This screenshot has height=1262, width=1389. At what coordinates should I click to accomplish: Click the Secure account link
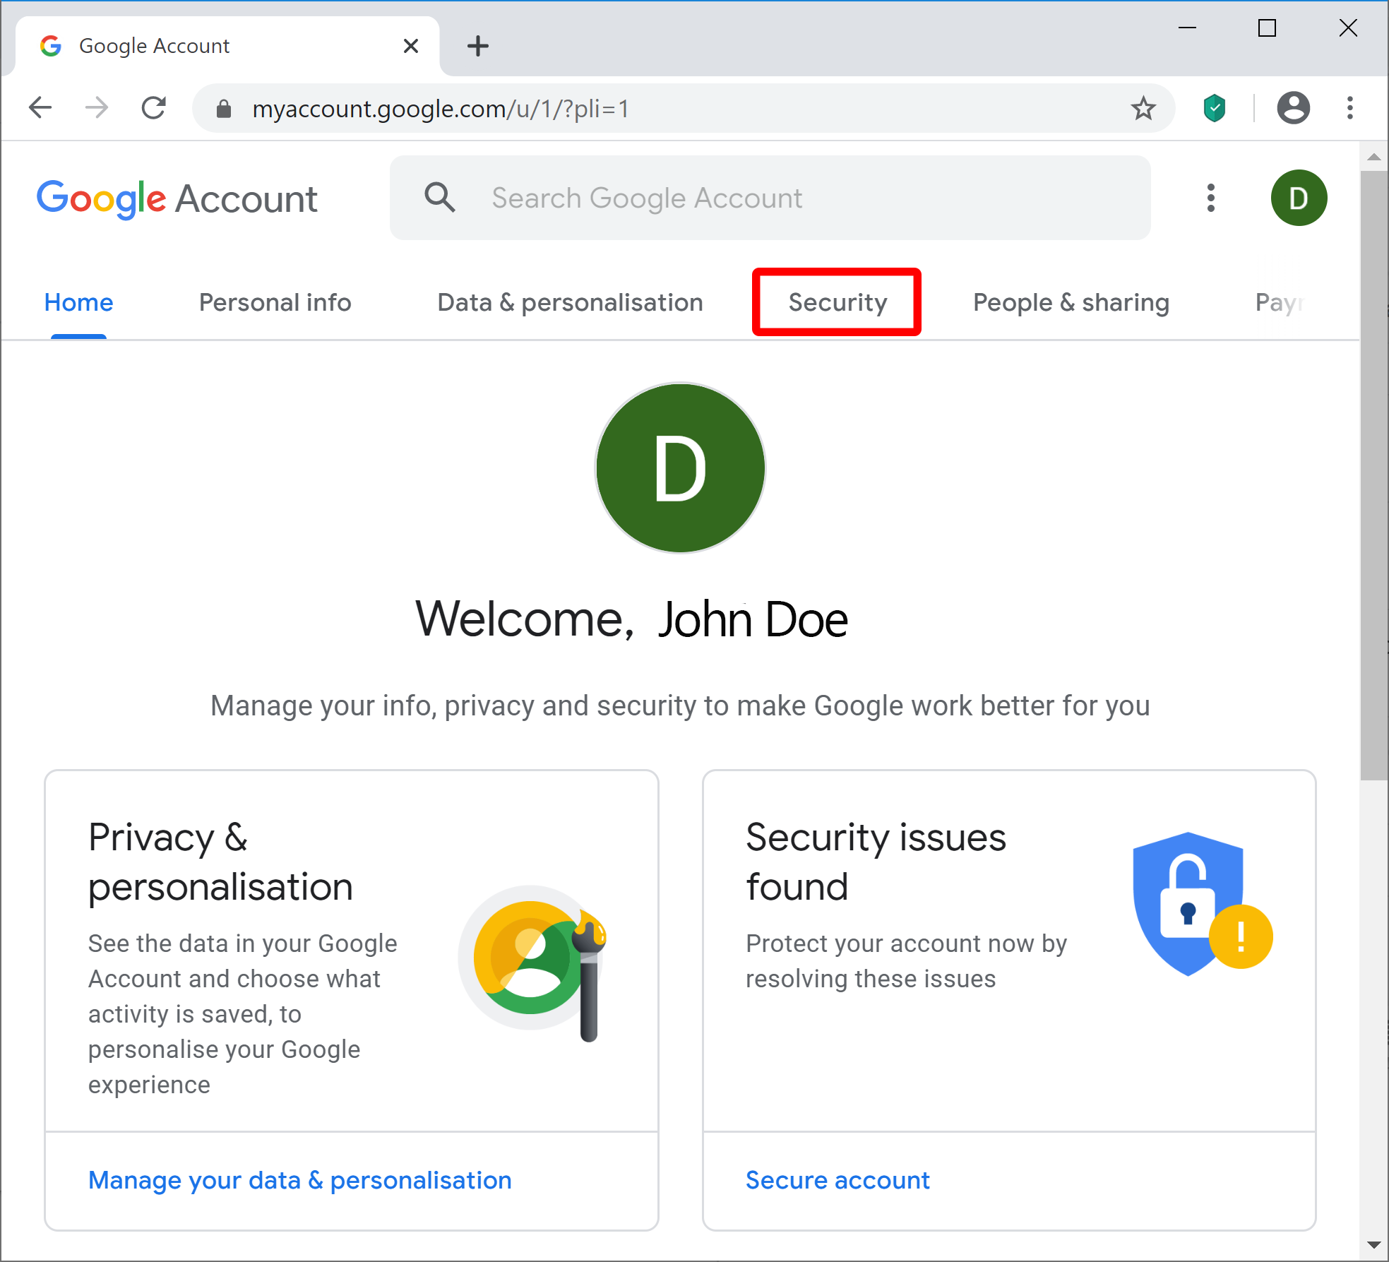(x=837, y=1179)
